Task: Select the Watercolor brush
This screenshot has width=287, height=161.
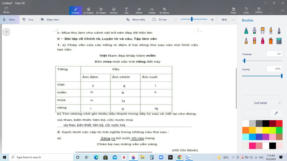Action: [271, 30]
